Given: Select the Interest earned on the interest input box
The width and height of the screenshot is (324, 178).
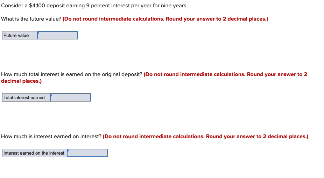Looking at the screenshot, I should (x=87, y=153).
